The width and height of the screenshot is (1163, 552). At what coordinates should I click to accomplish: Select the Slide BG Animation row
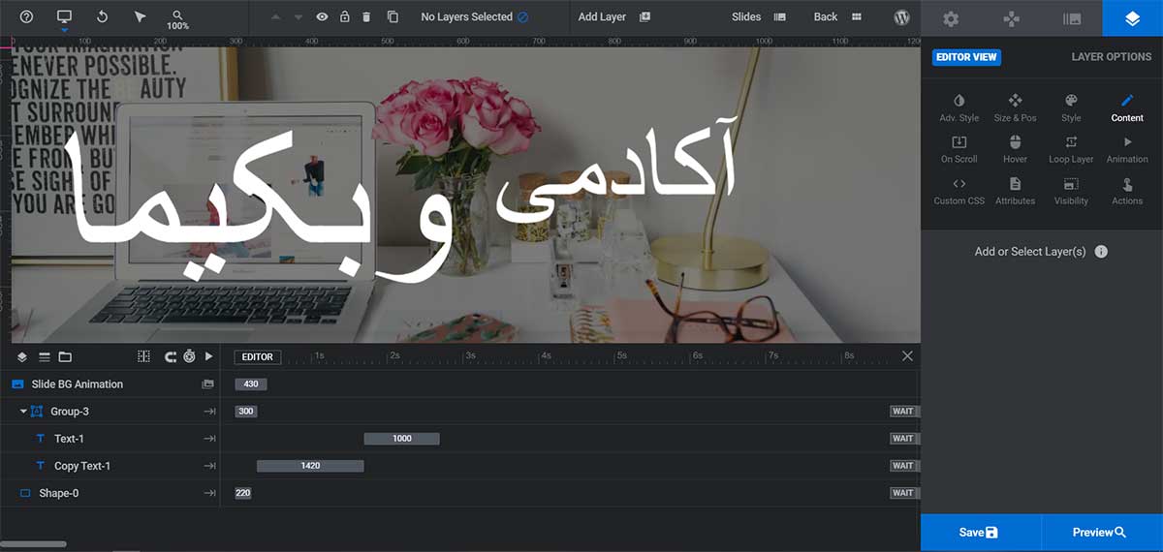[110, 384]
